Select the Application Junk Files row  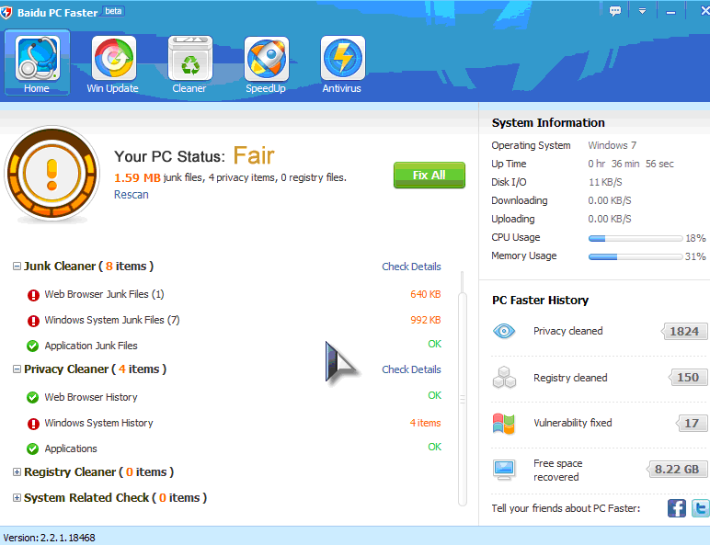point(235,346)
